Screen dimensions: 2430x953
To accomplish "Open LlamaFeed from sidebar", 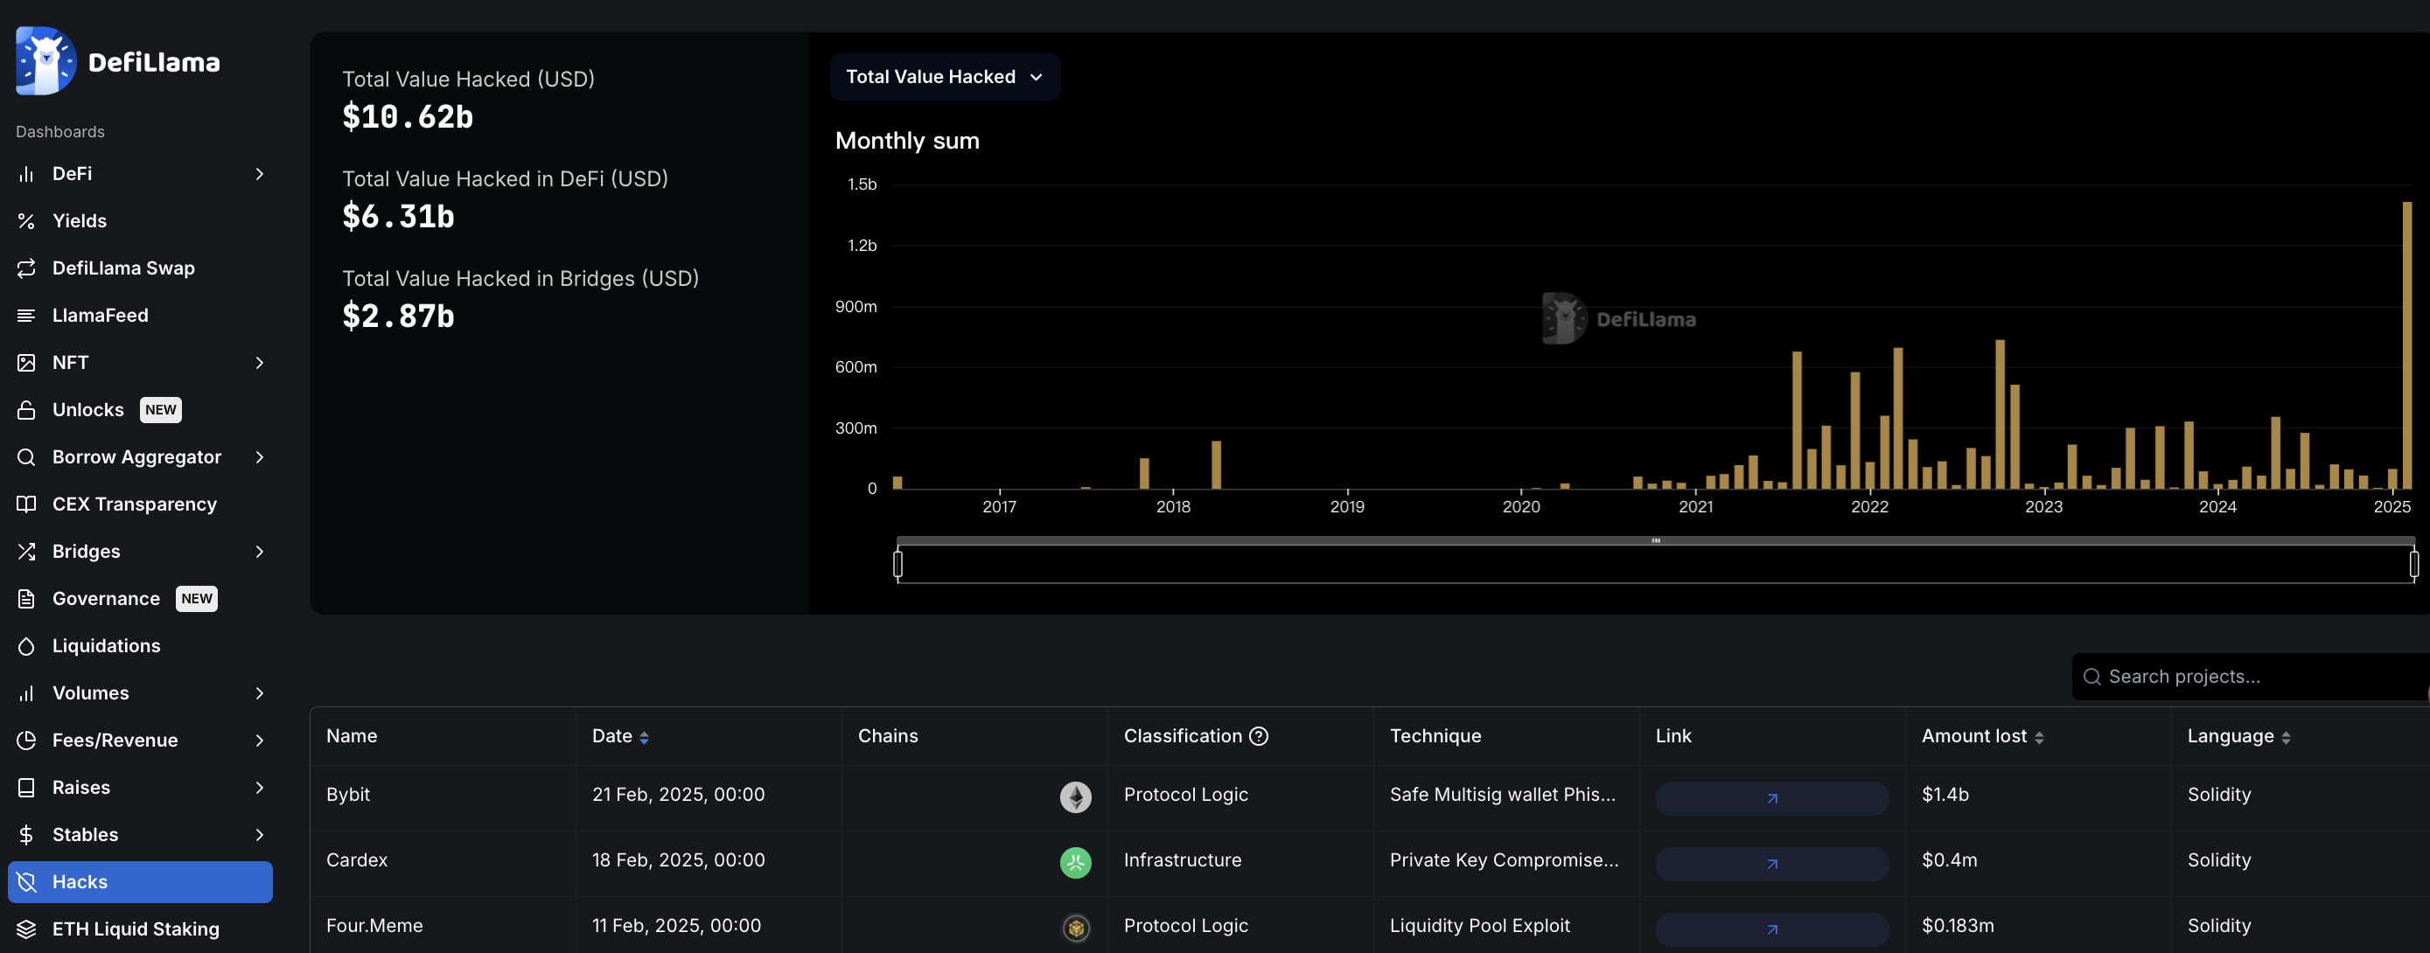I will [x=140, y=315].
